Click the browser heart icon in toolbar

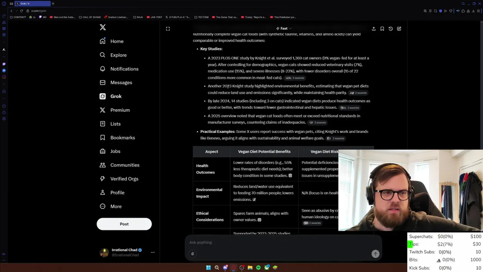coord(451,11)
